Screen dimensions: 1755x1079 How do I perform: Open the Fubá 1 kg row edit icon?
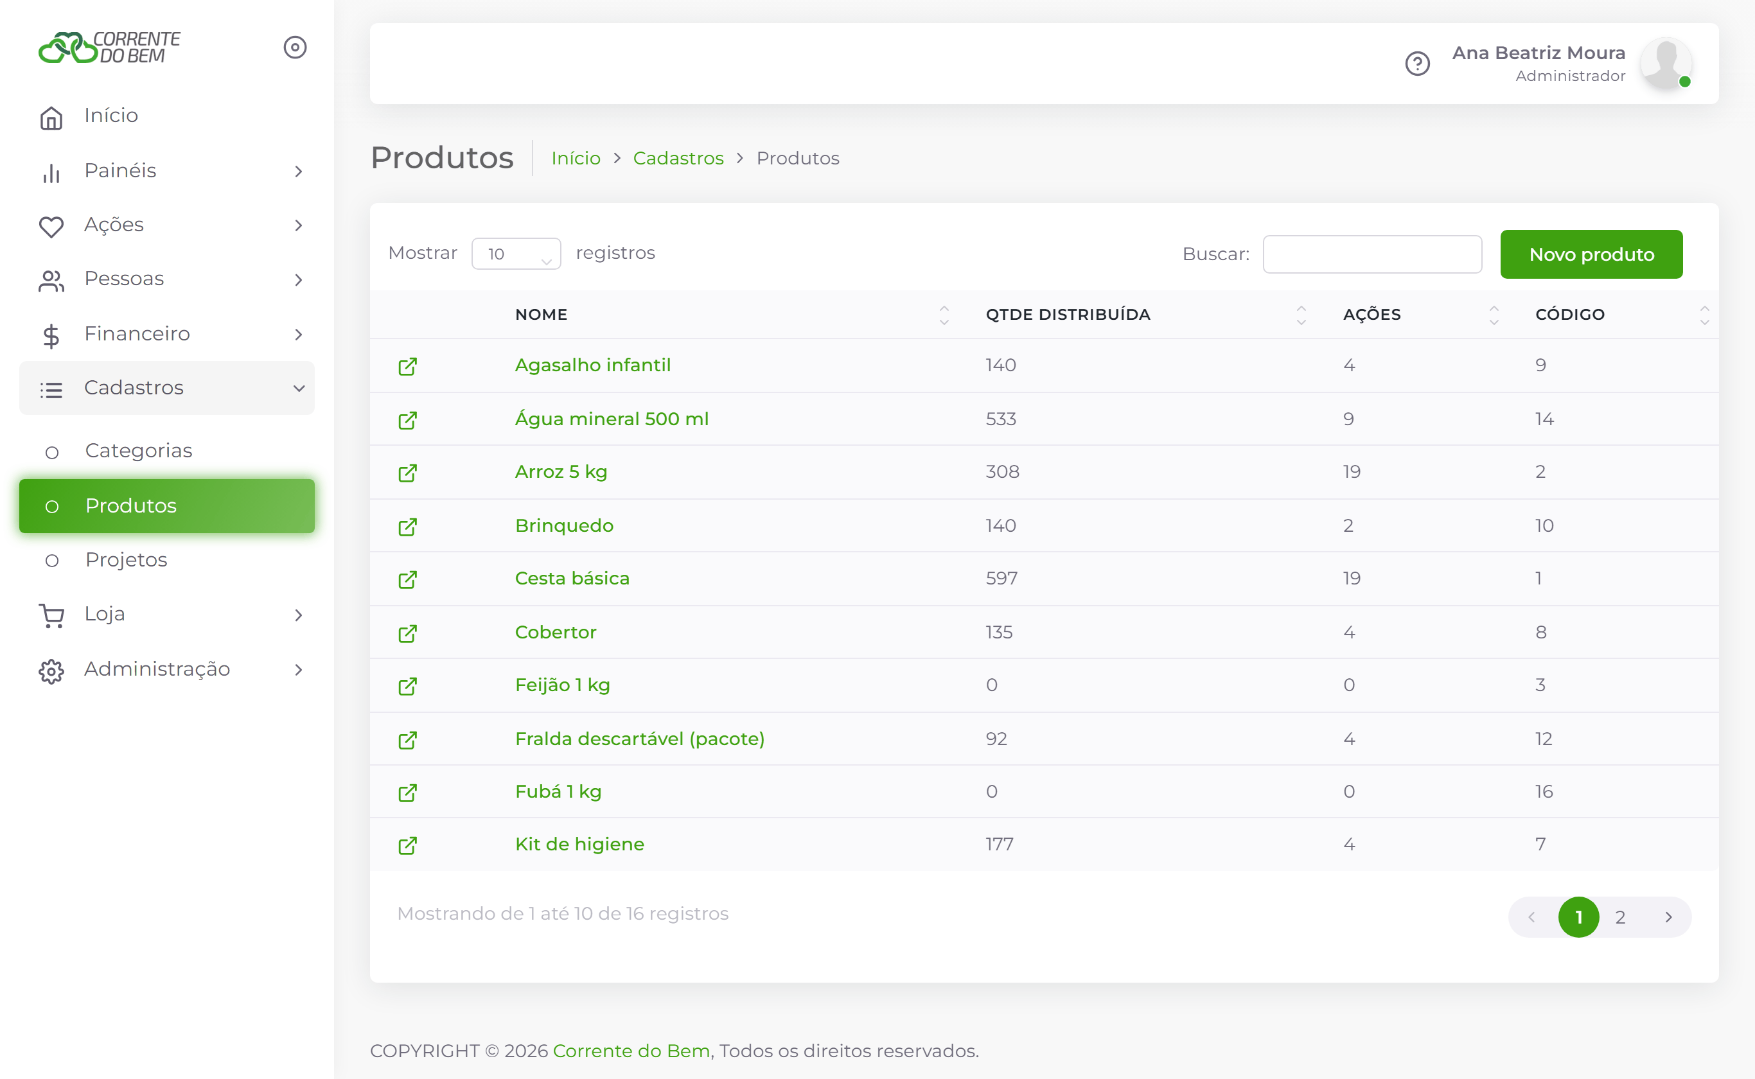[x=407, y=793]
